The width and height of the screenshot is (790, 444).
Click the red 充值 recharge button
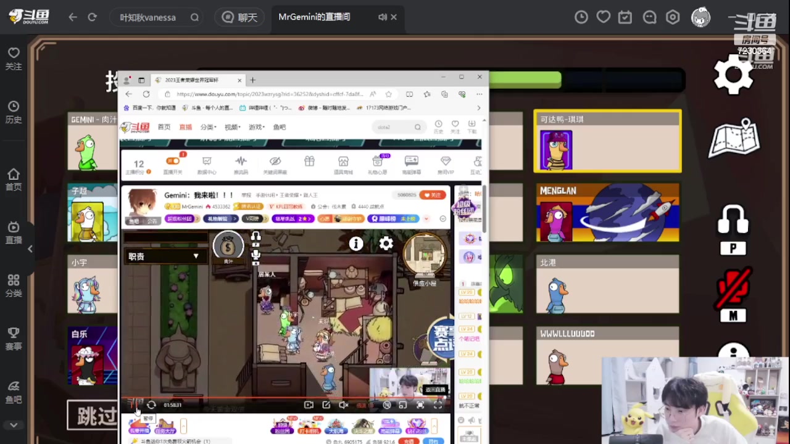click(x=409, y=442)
